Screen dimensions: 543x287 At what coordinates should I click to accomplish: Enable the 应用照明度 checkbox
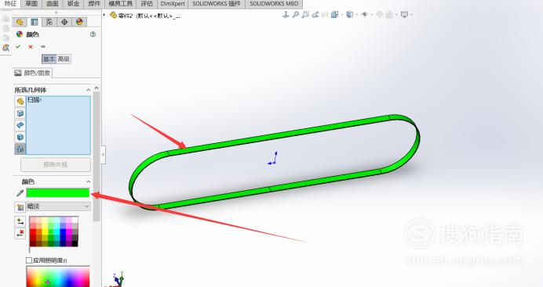pyautogui.click(x=29, y=260)
